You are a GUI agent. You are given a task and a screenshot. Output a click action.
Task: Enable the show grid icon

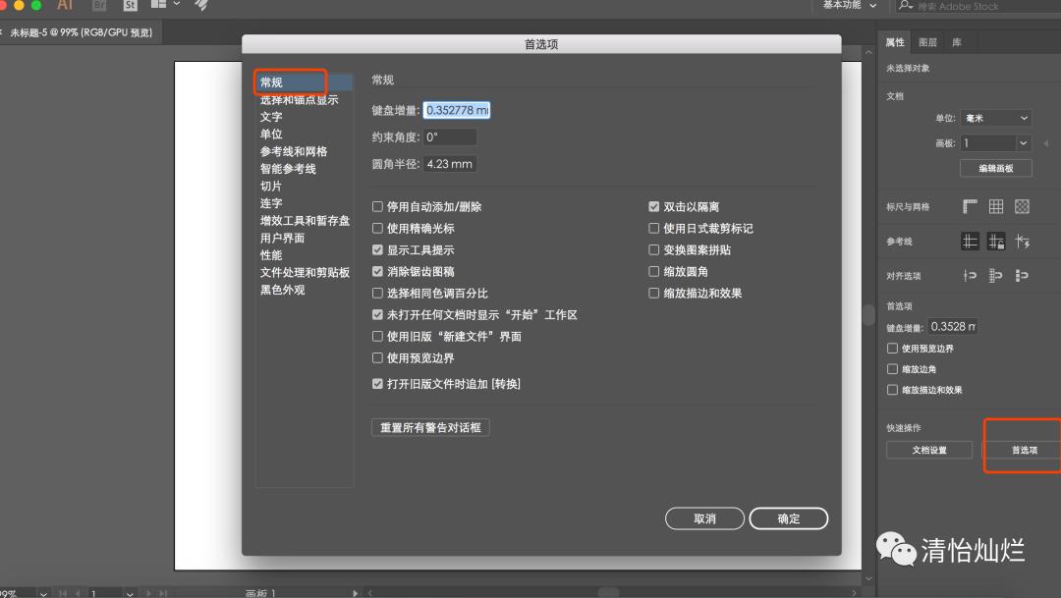pyautogui.click(x=996, y=206)
